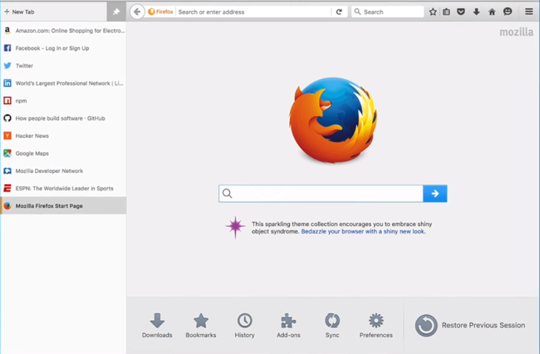Switch to the Facebook Log In tab
540x354 pixels.
pyautogui.click(x=64, y=48)
